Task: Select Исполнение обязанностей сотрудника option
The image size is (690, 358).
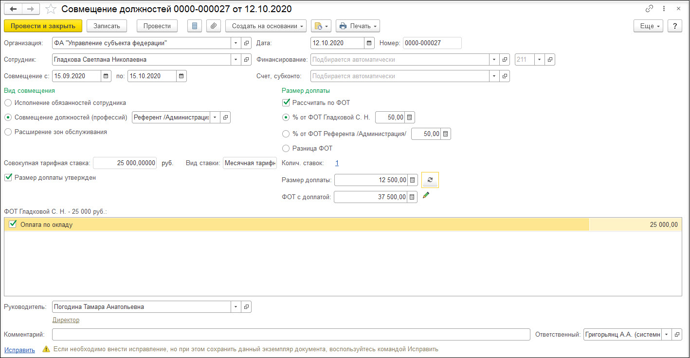Action: [8, 103]
